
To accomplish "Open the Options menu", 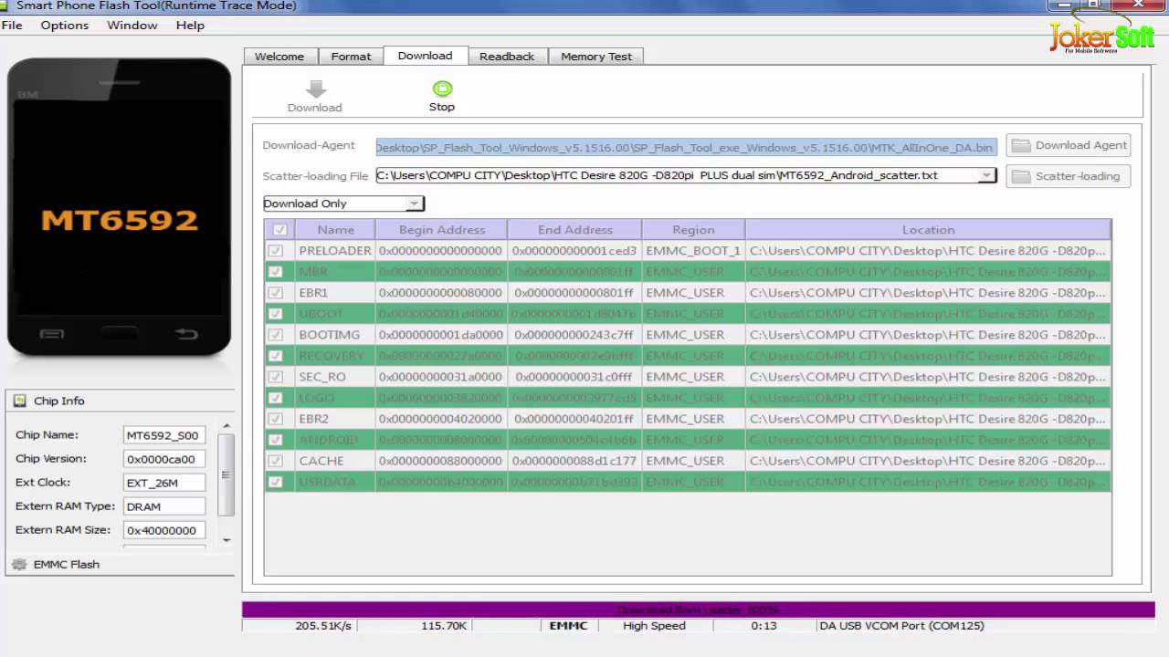I will 65,26.
